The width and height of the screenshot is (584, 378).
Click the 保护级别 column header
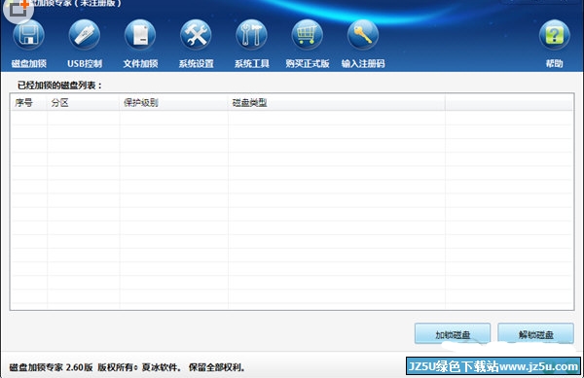174,103
